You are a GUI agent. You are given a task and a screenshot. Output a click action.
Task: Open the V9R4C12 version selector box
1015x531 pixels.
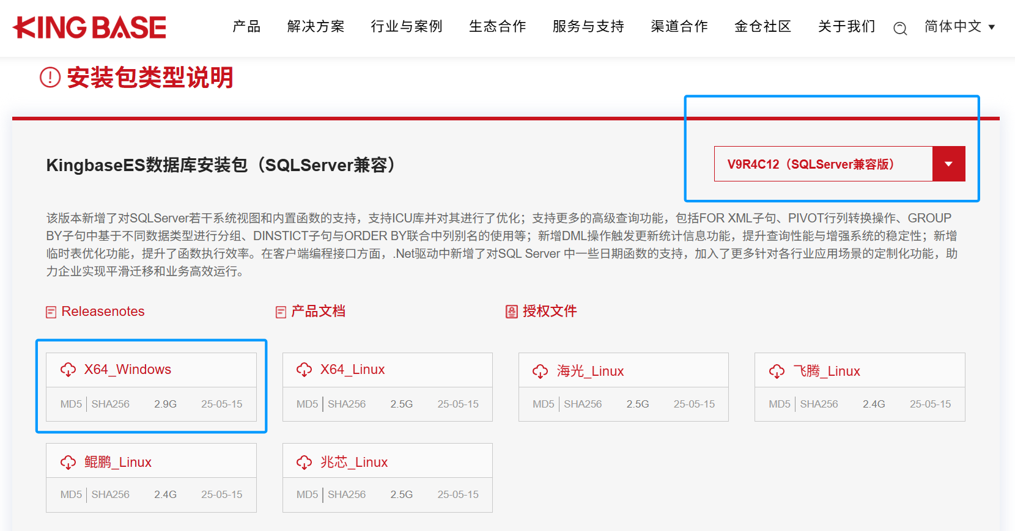click(x=822, y=164)
